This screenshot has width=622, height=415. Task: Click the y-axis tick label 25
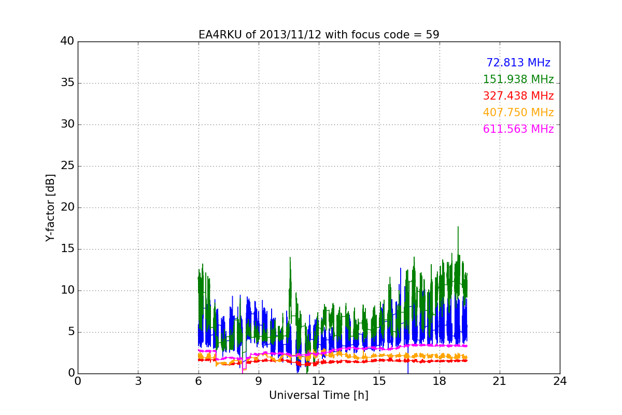67,166
